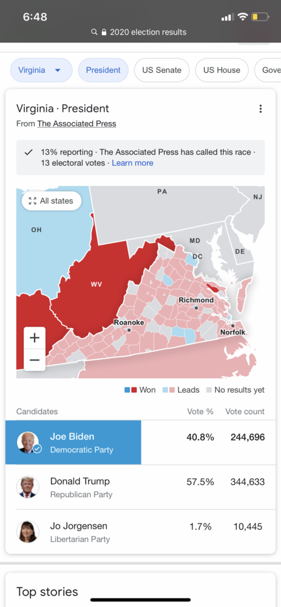Image resolution: width=281 pixels, height=607 pixels.
Task: Tap the red Won legend swatch
Action: (x=134, y=390)
